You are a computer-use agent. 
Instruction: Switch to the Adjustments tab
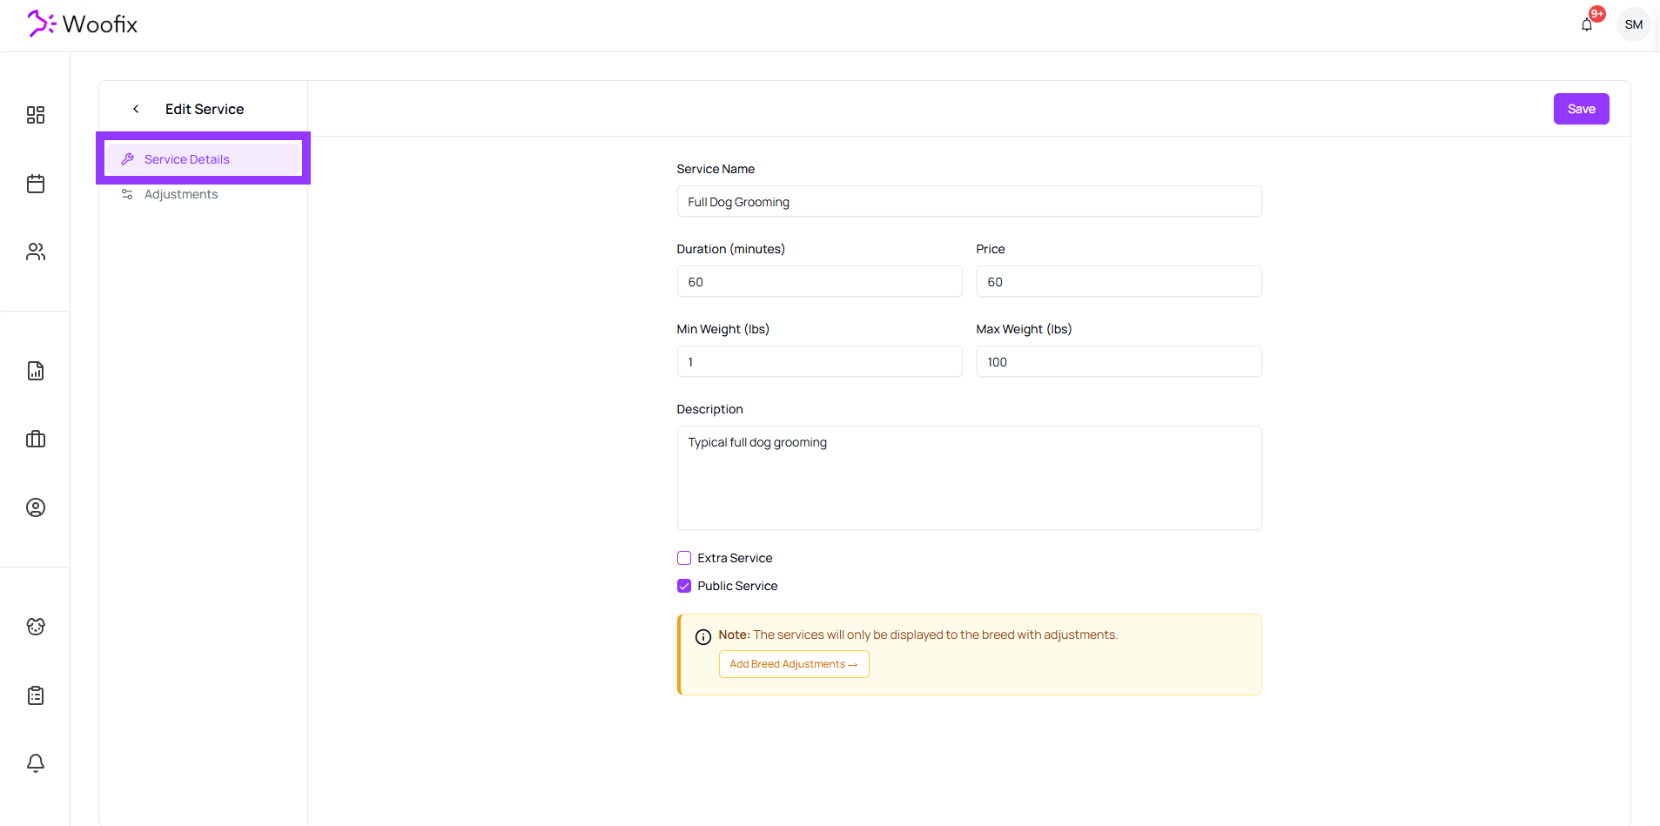181,194
